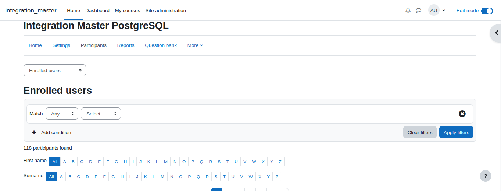
Task: Click the plus icon for Add condition
Action: pos(34,132)
